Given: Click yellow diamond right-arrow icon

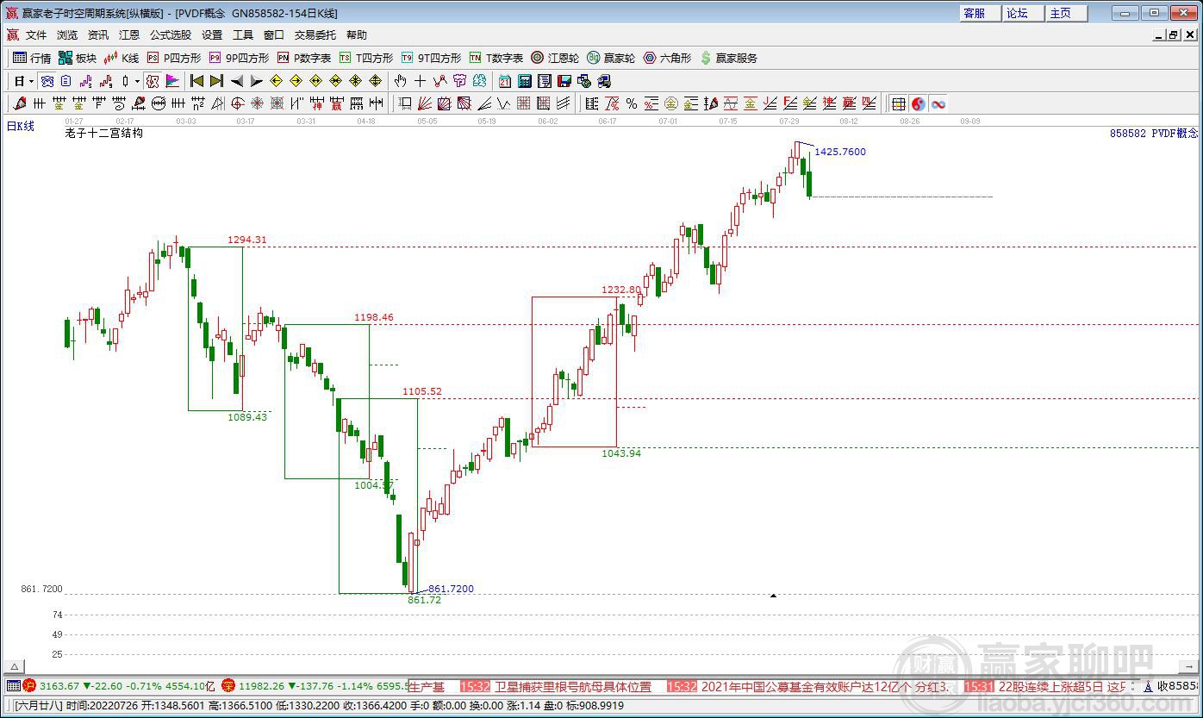Looking at the screenshot, I should coord(296,81).
